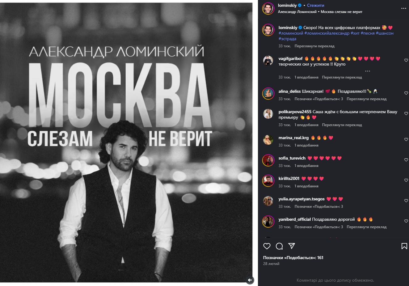Open options dots under the vagifgaribof comment

[x=368, y=71]
